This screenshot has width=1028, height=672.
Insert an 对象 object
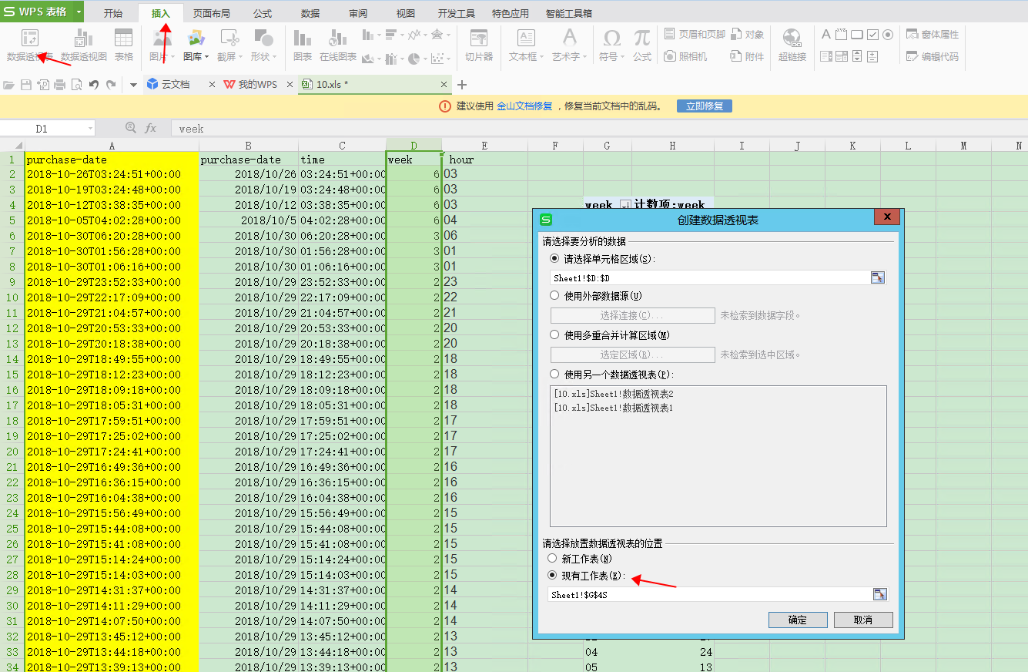tap(747, 34)
